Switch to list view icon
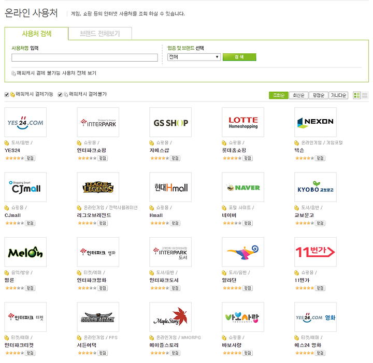373x363 pixels. coord(365,95)
